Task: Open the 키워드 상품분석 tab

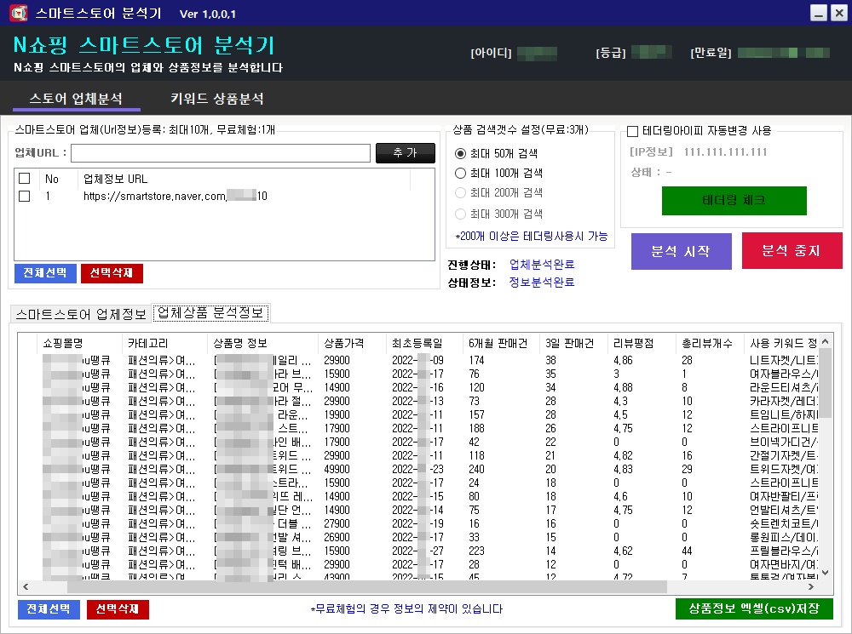Action: point(216,98)
